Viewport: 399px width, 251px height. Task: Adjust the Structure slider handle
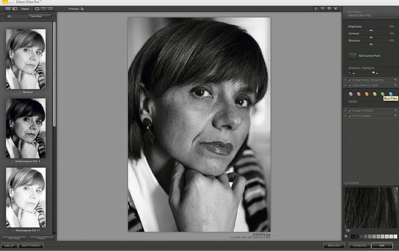click(371, 45)
